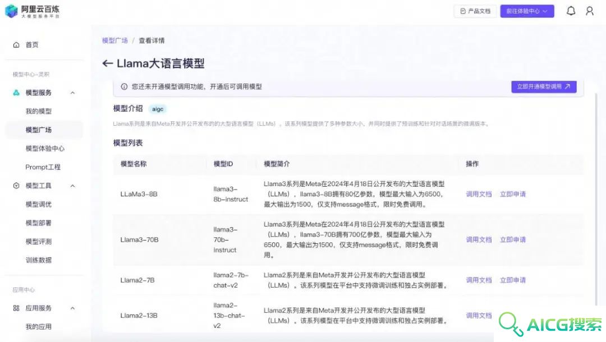
Task: Open 模型部署 in sidebar
Action: point(39,223)
